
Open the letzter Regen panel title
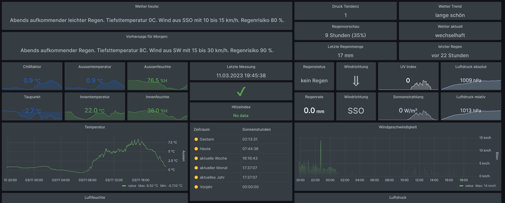click(450, 47)
